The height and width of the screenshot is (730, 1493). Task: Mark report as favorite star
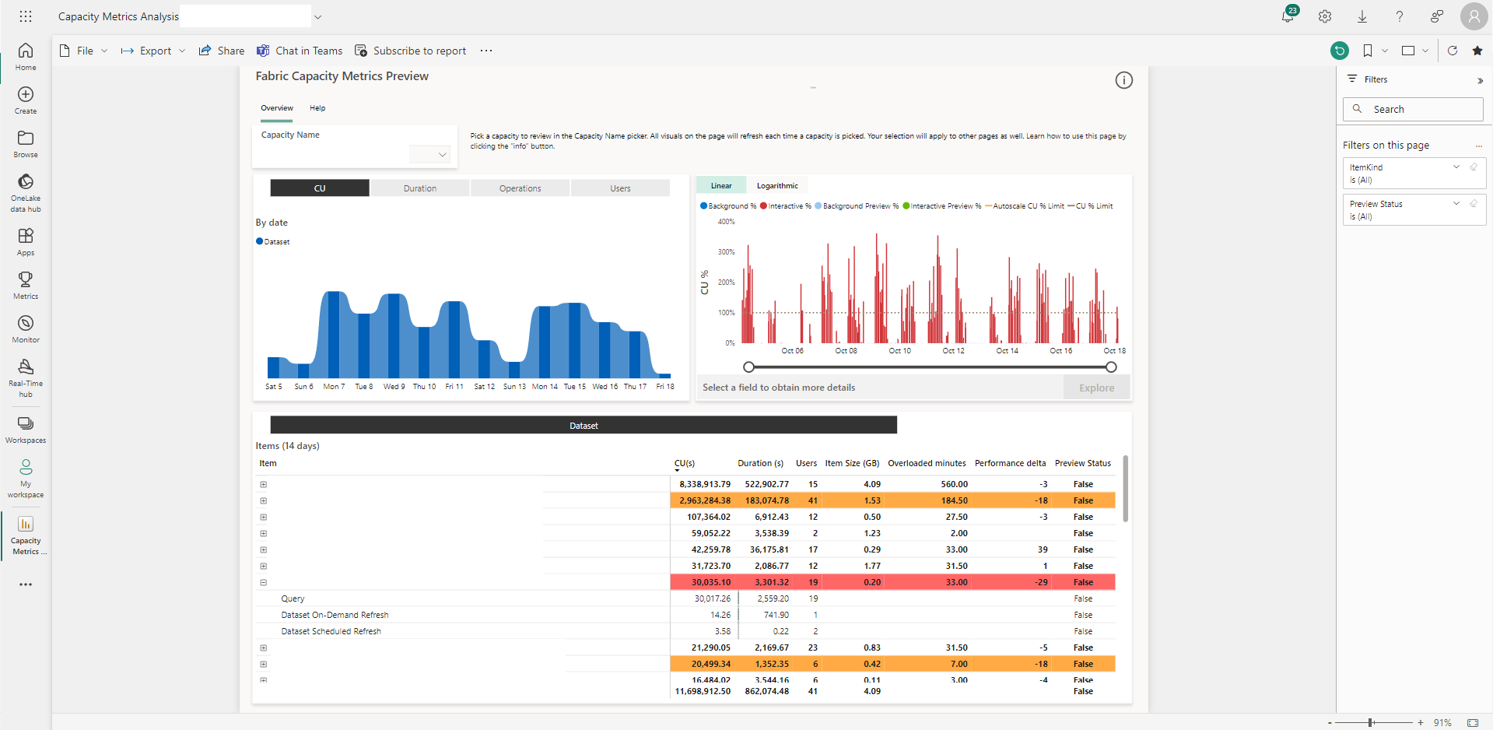point(1477,51)
